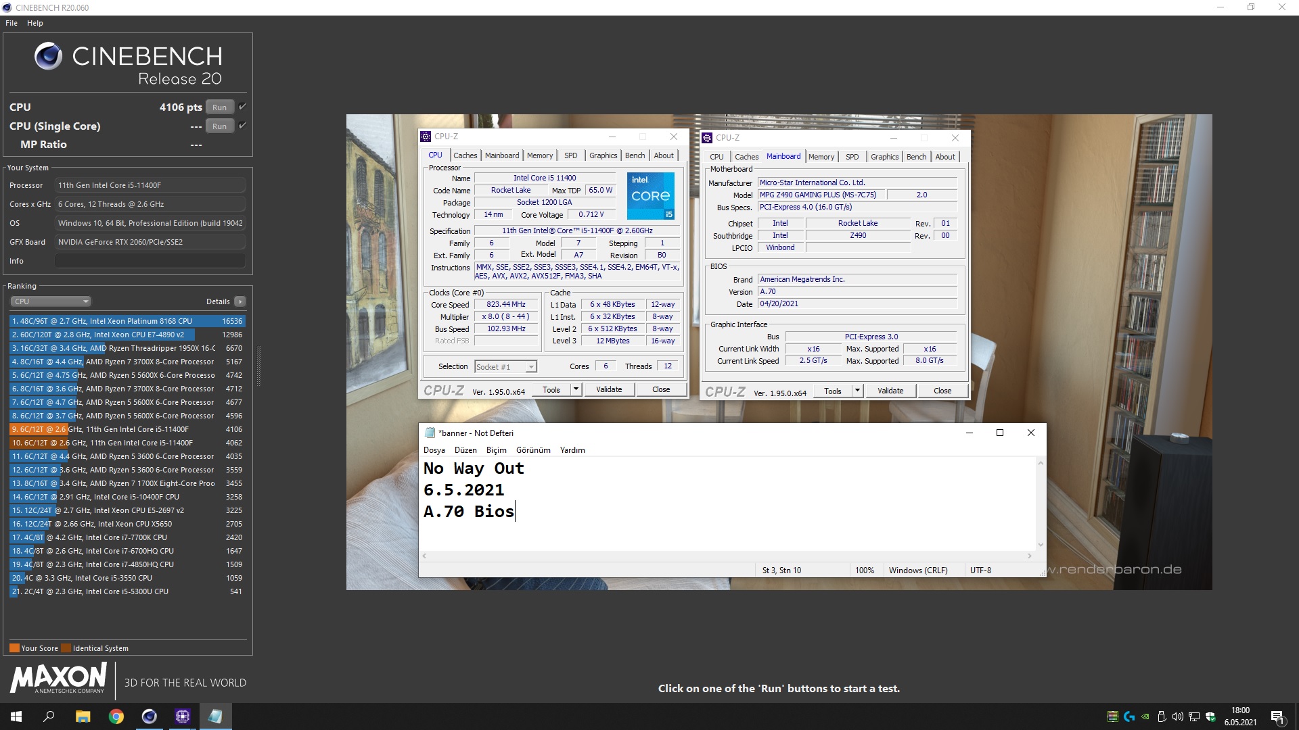The image size is (1299, 730).
Task: Expand the Tools dropdown arrow in left CPU-Z
Action: click(x=576, y=389)
